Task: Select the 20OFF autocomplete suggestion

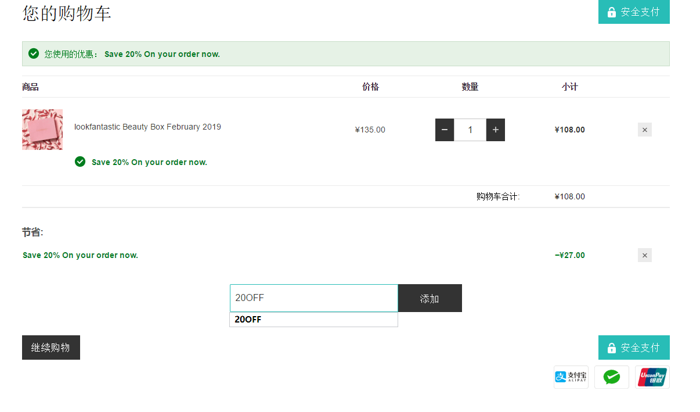Action: click(x=314, y=320)
